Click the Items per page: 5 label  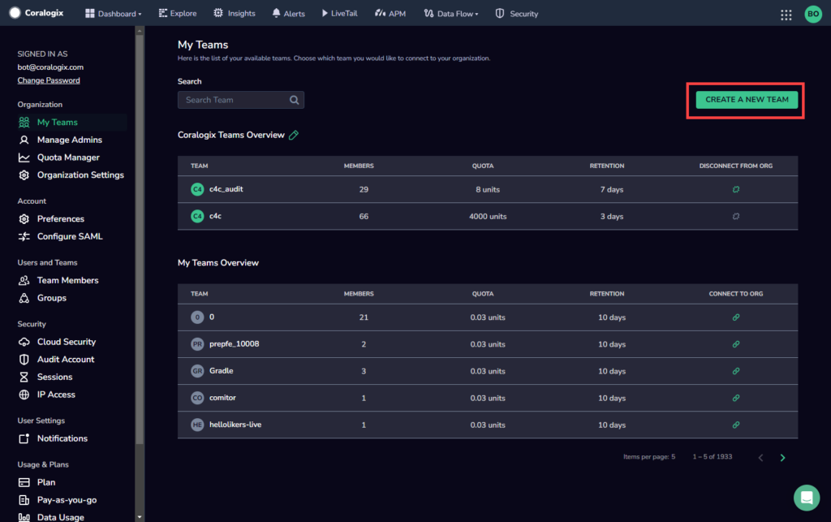[649, 456]
